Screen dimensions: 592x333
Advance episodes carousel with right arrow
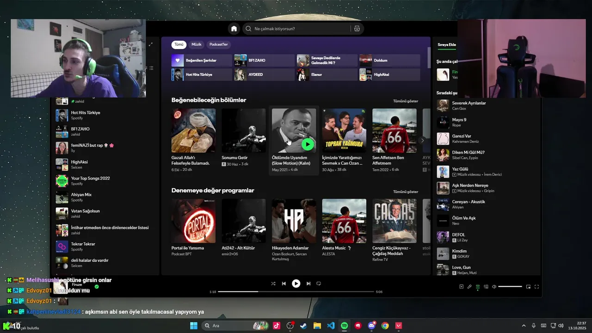[422, 140]
